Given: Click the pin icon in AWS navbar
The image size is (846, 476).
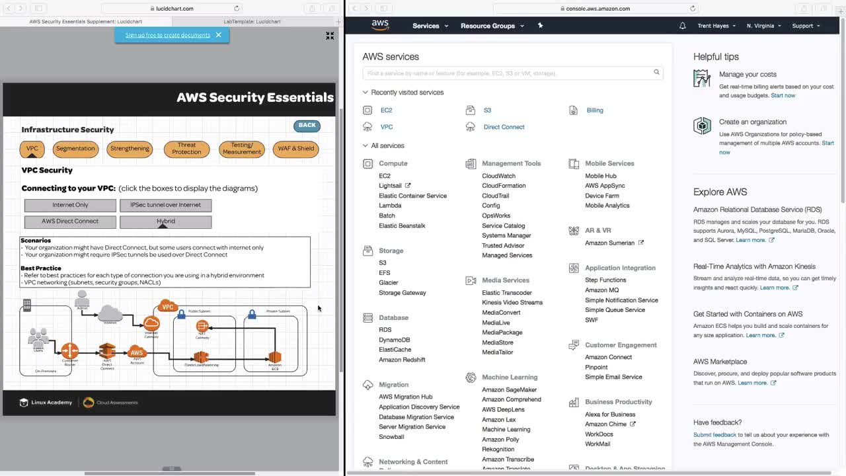Looking at the screenshot, I should pos(540,26).
